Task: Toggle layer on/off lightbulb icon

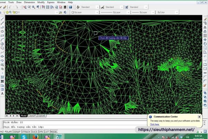Action: tap(5, 12)
